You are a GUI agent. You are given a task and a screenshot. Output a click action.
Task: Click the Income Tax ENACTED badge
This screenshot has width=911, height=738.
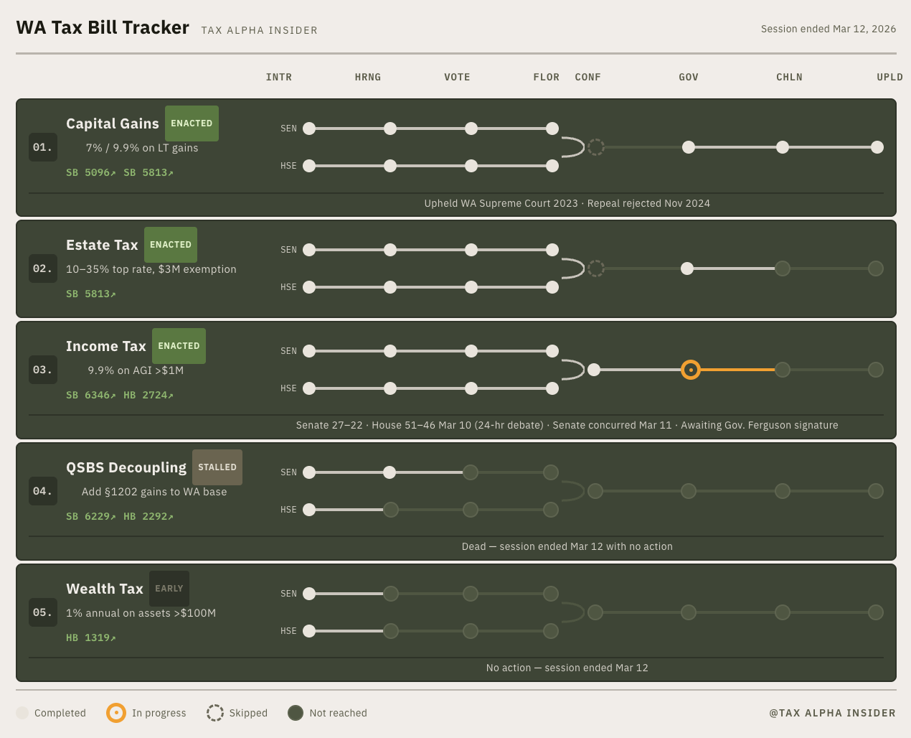pyautogui.click(x=179, y=346)
